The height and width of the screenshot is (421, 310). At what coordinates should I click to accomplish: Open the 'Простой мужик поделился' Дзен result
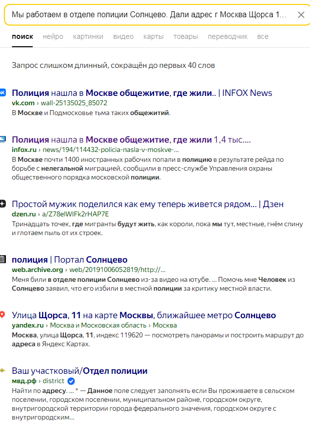tap(148, 204)
